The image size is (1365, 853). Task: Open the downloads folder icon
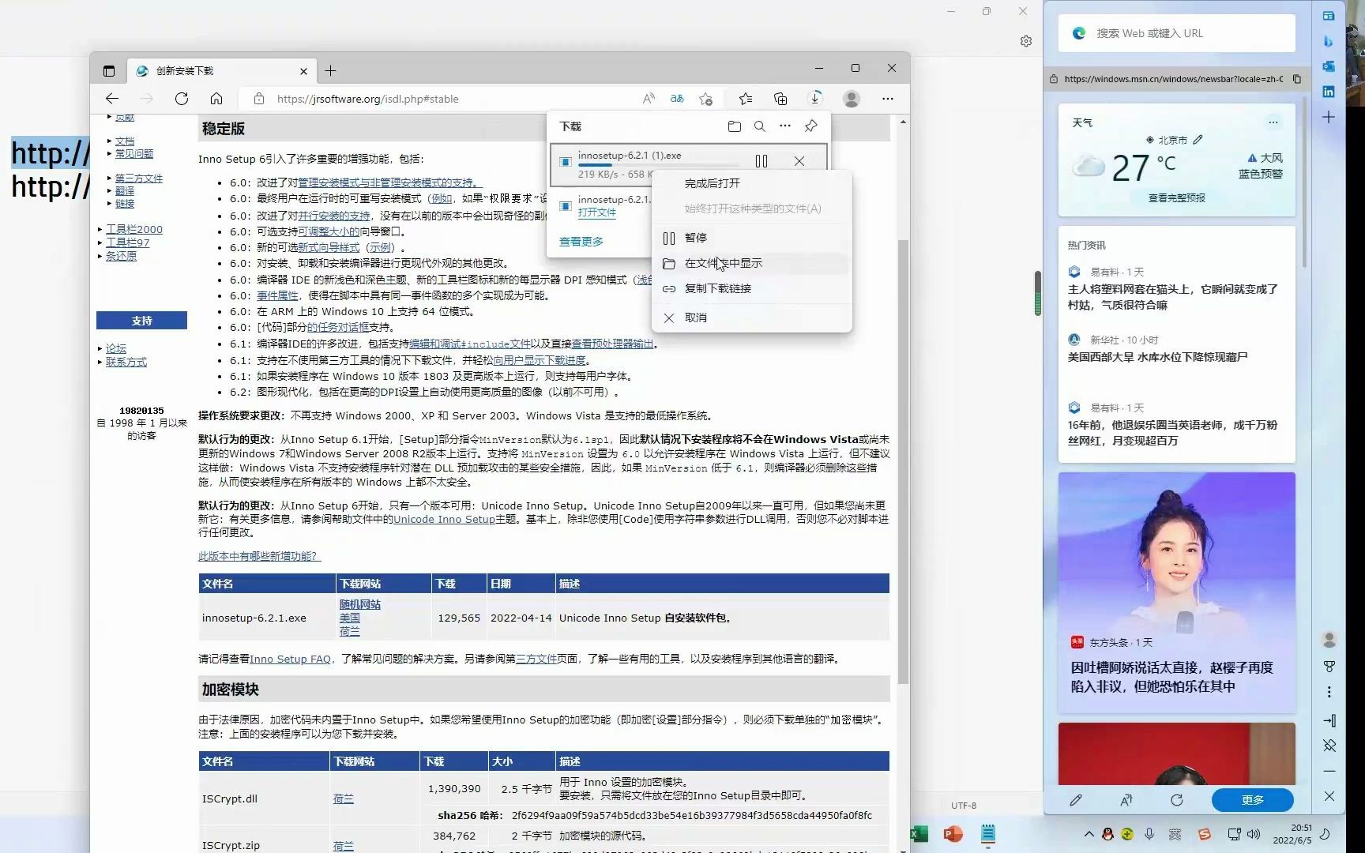735,126
